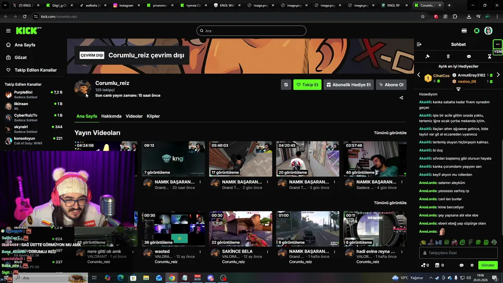Switch to the Videolar tab
Screen dimensions: 503x283
[134, 116]
